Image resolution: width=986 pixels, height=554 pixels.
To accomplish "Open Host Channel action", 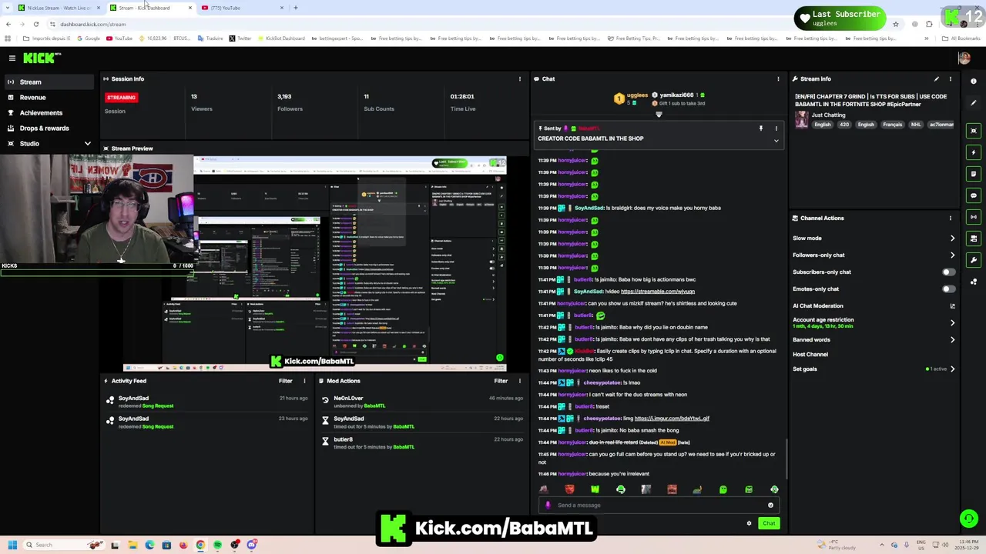I will 810,354.
